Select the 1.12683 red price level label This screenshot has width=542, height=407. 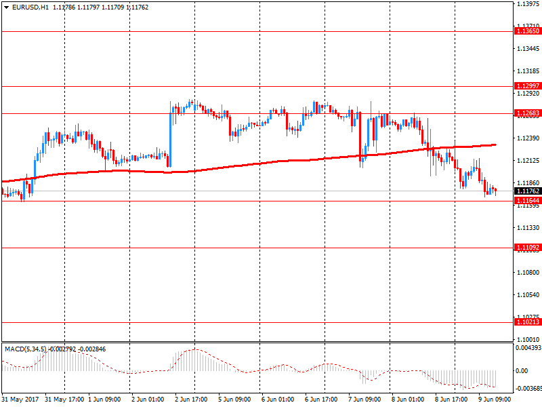[528, 113]
